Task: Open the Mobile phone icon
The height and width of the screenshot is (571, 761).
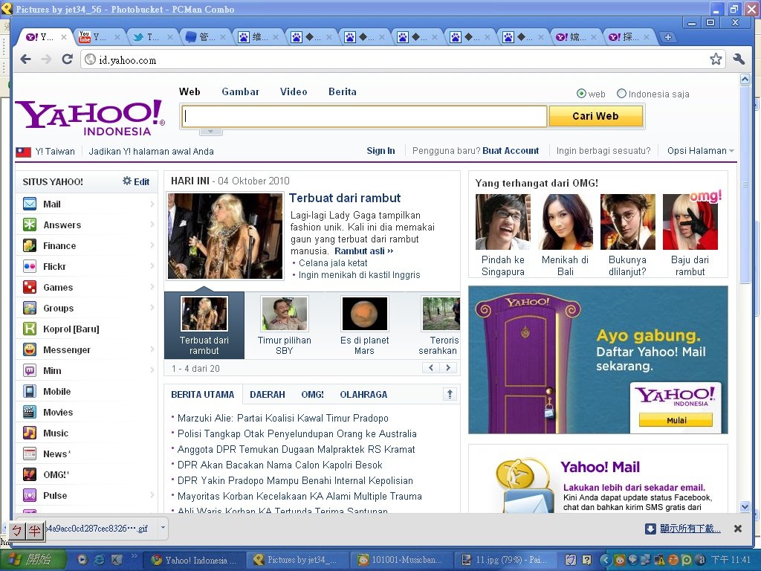Action: (x=30, y=391)
